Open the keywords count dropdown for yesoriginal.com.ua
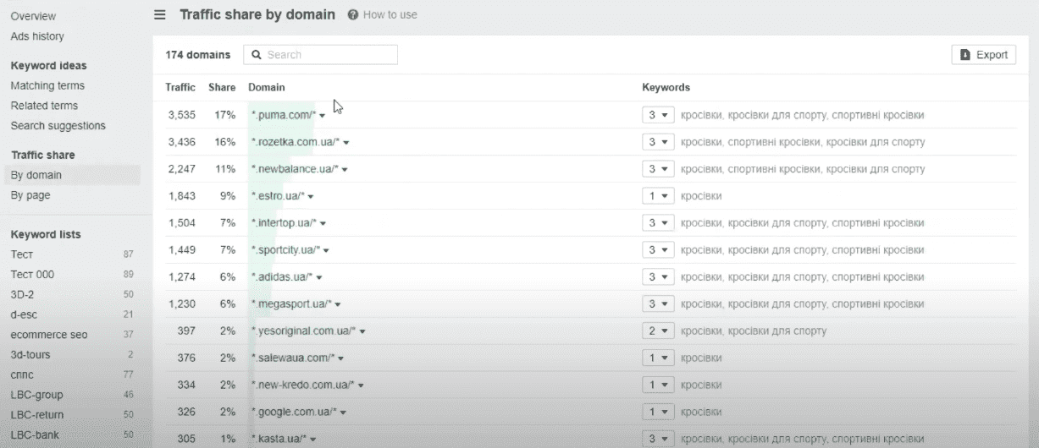1039x448 pixels. (658, 331)
